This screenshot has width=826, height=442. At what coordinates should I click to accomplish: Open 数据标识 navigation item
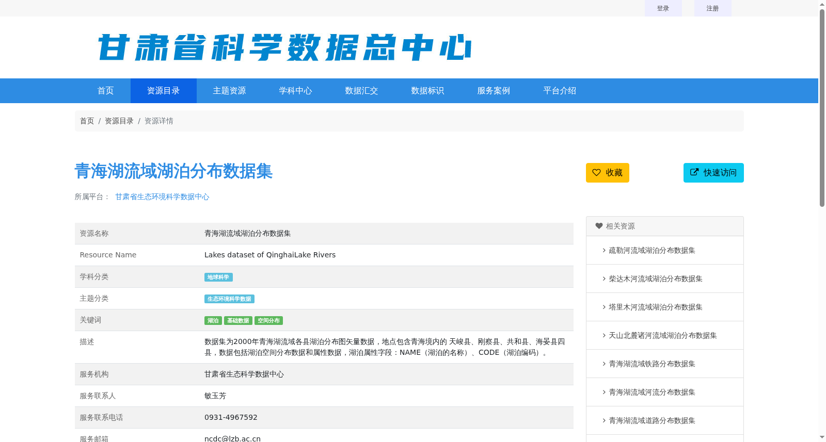(x=428, y=91)
